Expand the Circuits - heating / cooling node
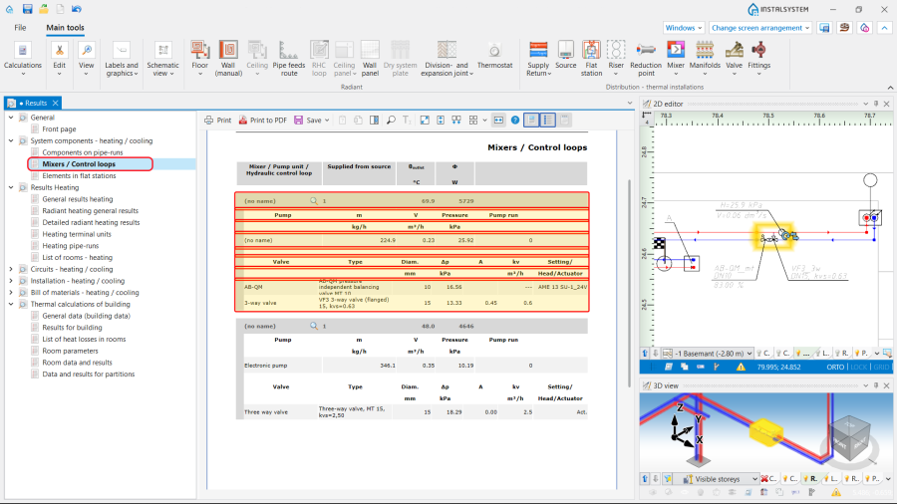The height and width of the screenshot is (504, 897). point(11,269)
